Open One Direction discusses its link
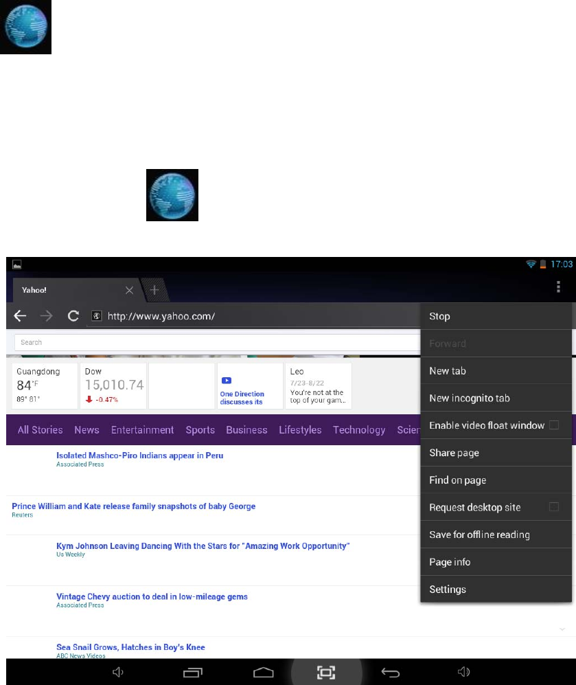This screenshot has width=576, height=685. [242, 398]
